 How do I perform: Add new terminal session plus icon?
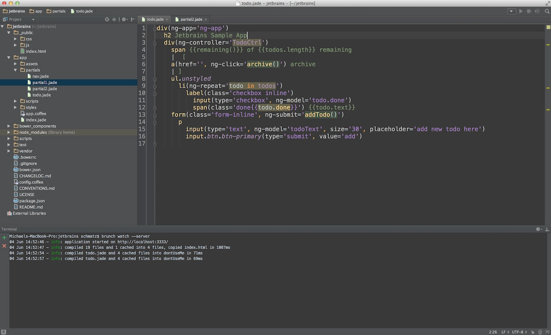tap(4, 237)
